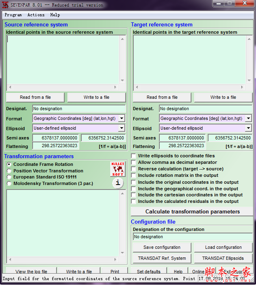The width and height of the screenshot is (256, 285).
Task: Select Coordinate Frame Rotation radio button
Action: 9,164
